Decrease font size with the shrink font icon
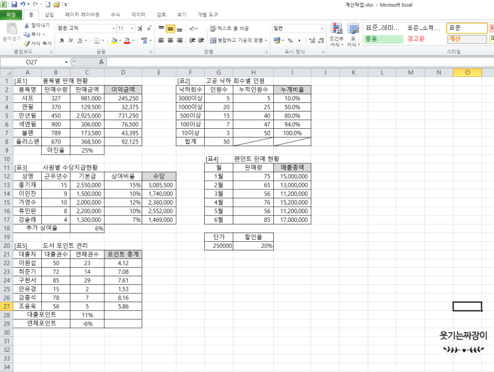The width and height of the screenshot is (494, 372). click(x=149, y=29)
